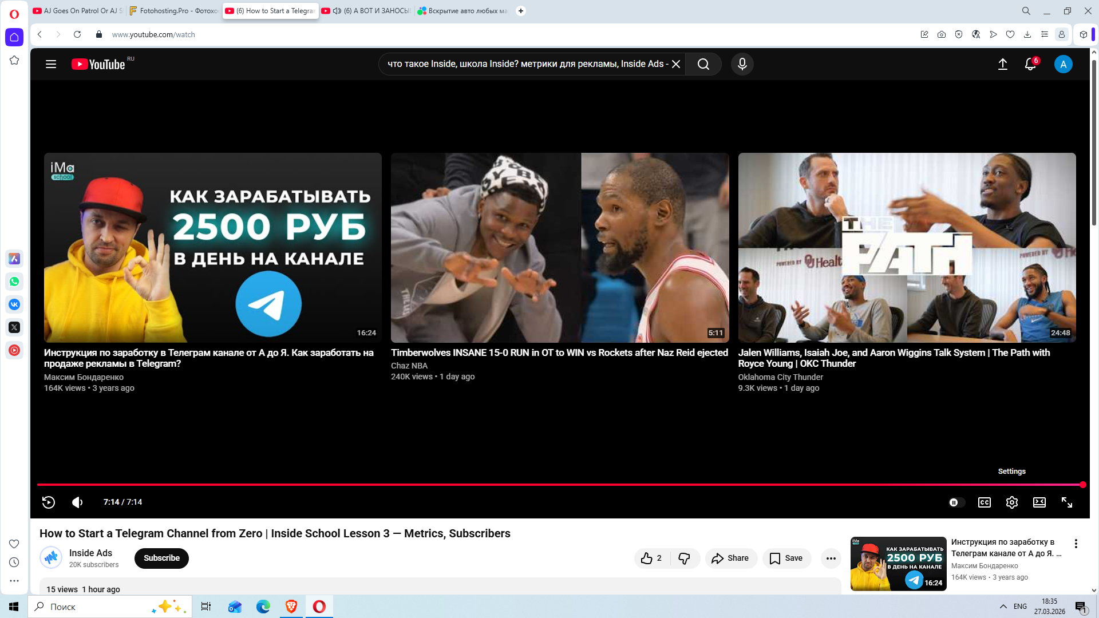Screen dimensions: 1099x618
Task: Click the upload create icon
Action: 1002,64
